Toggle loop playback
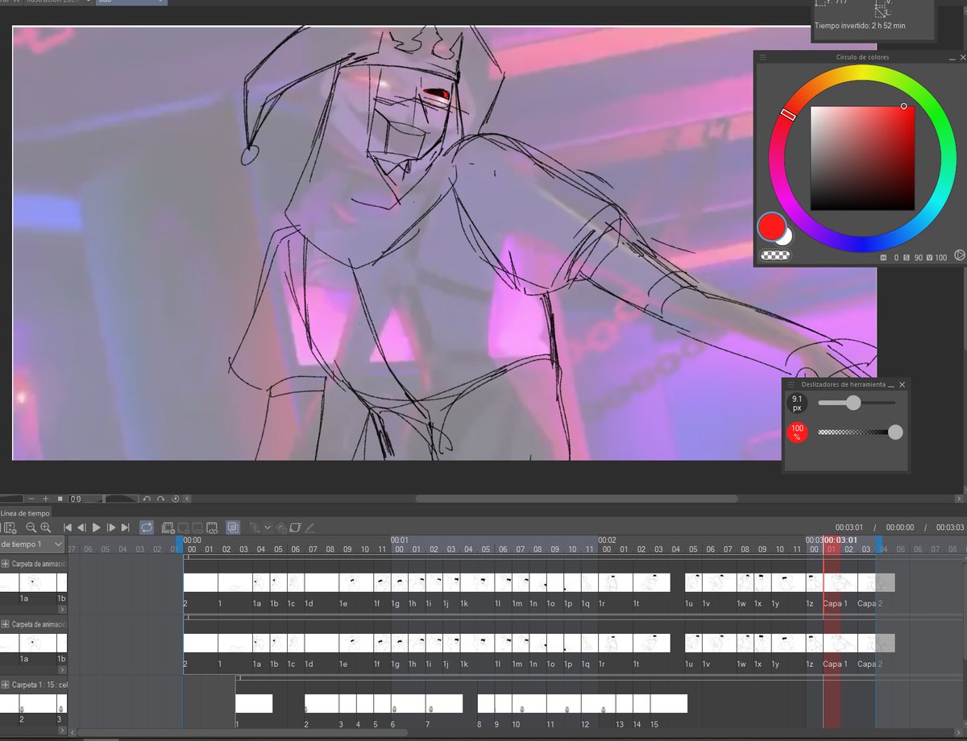 click(147, 528)
